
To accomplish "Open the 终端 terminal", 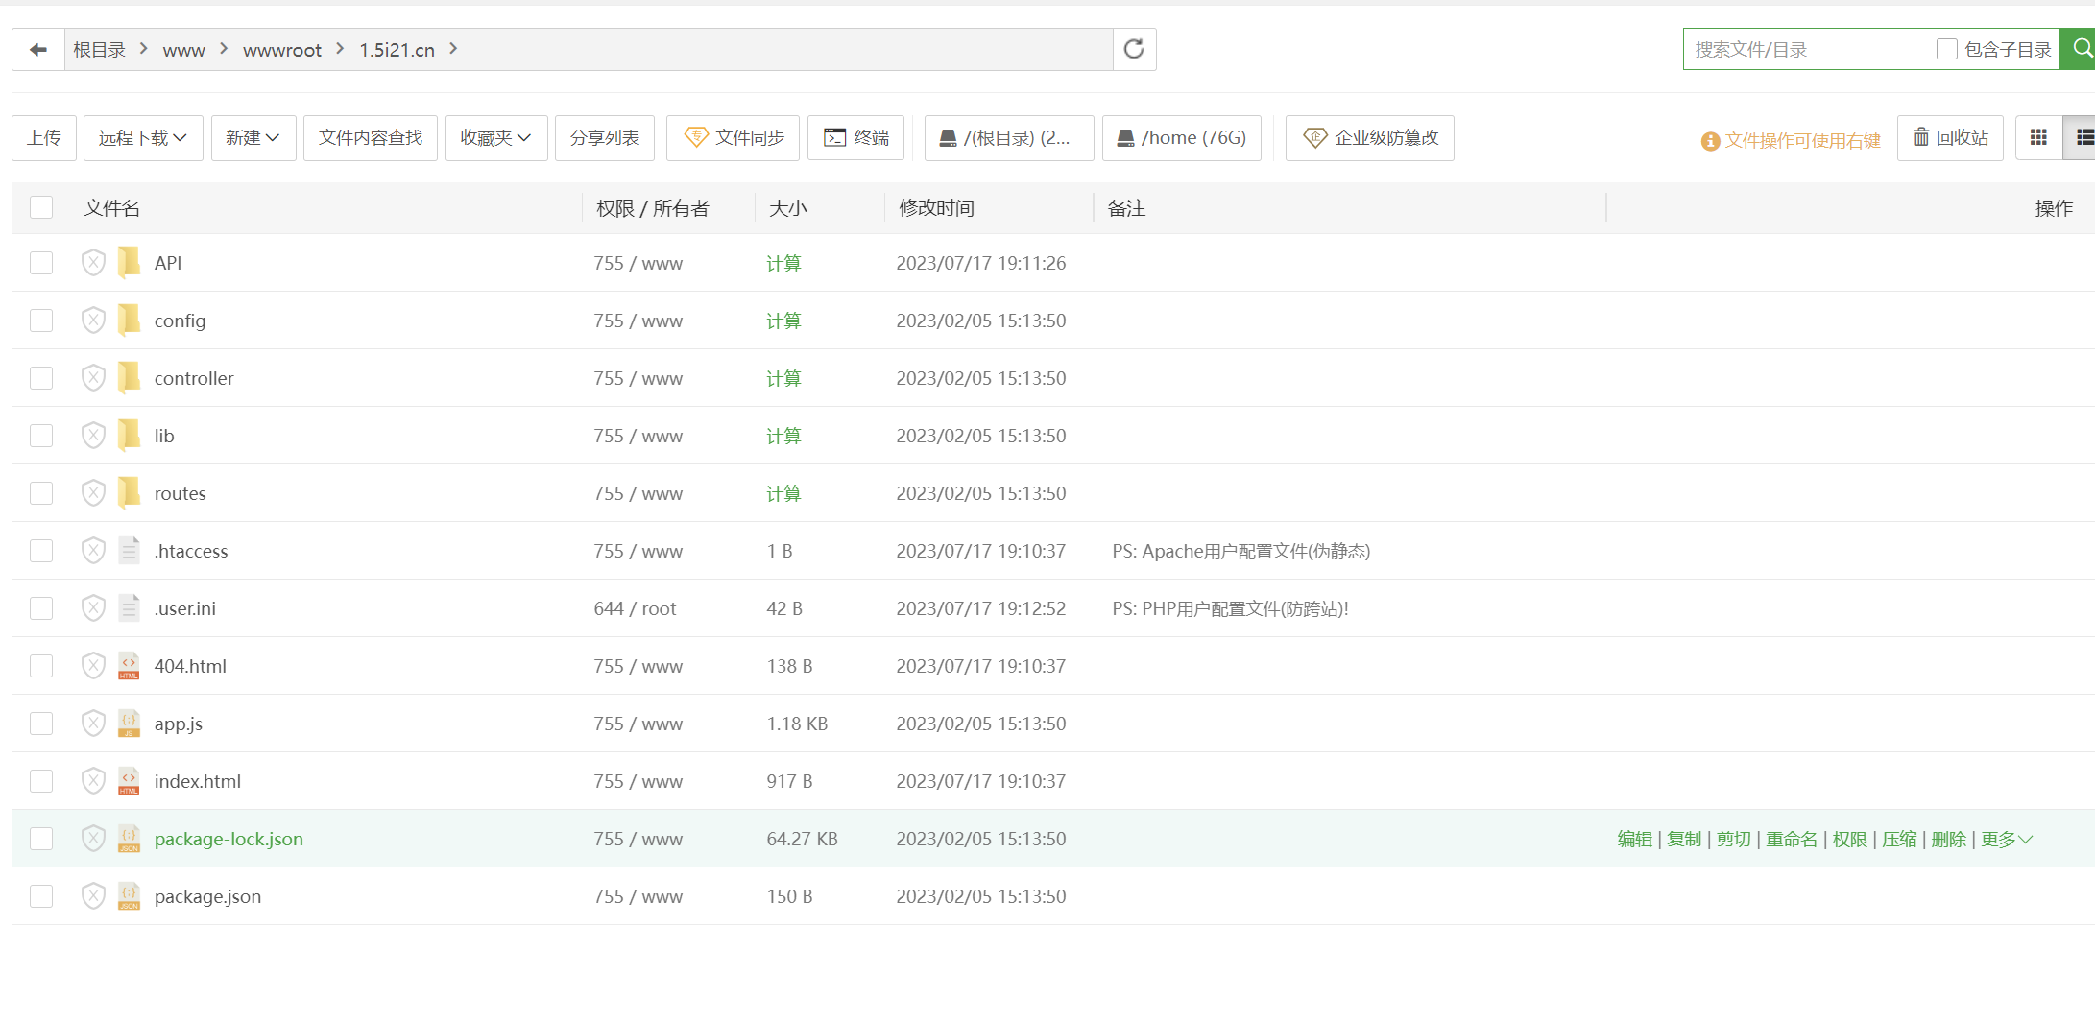I will (x=856, y=138).
